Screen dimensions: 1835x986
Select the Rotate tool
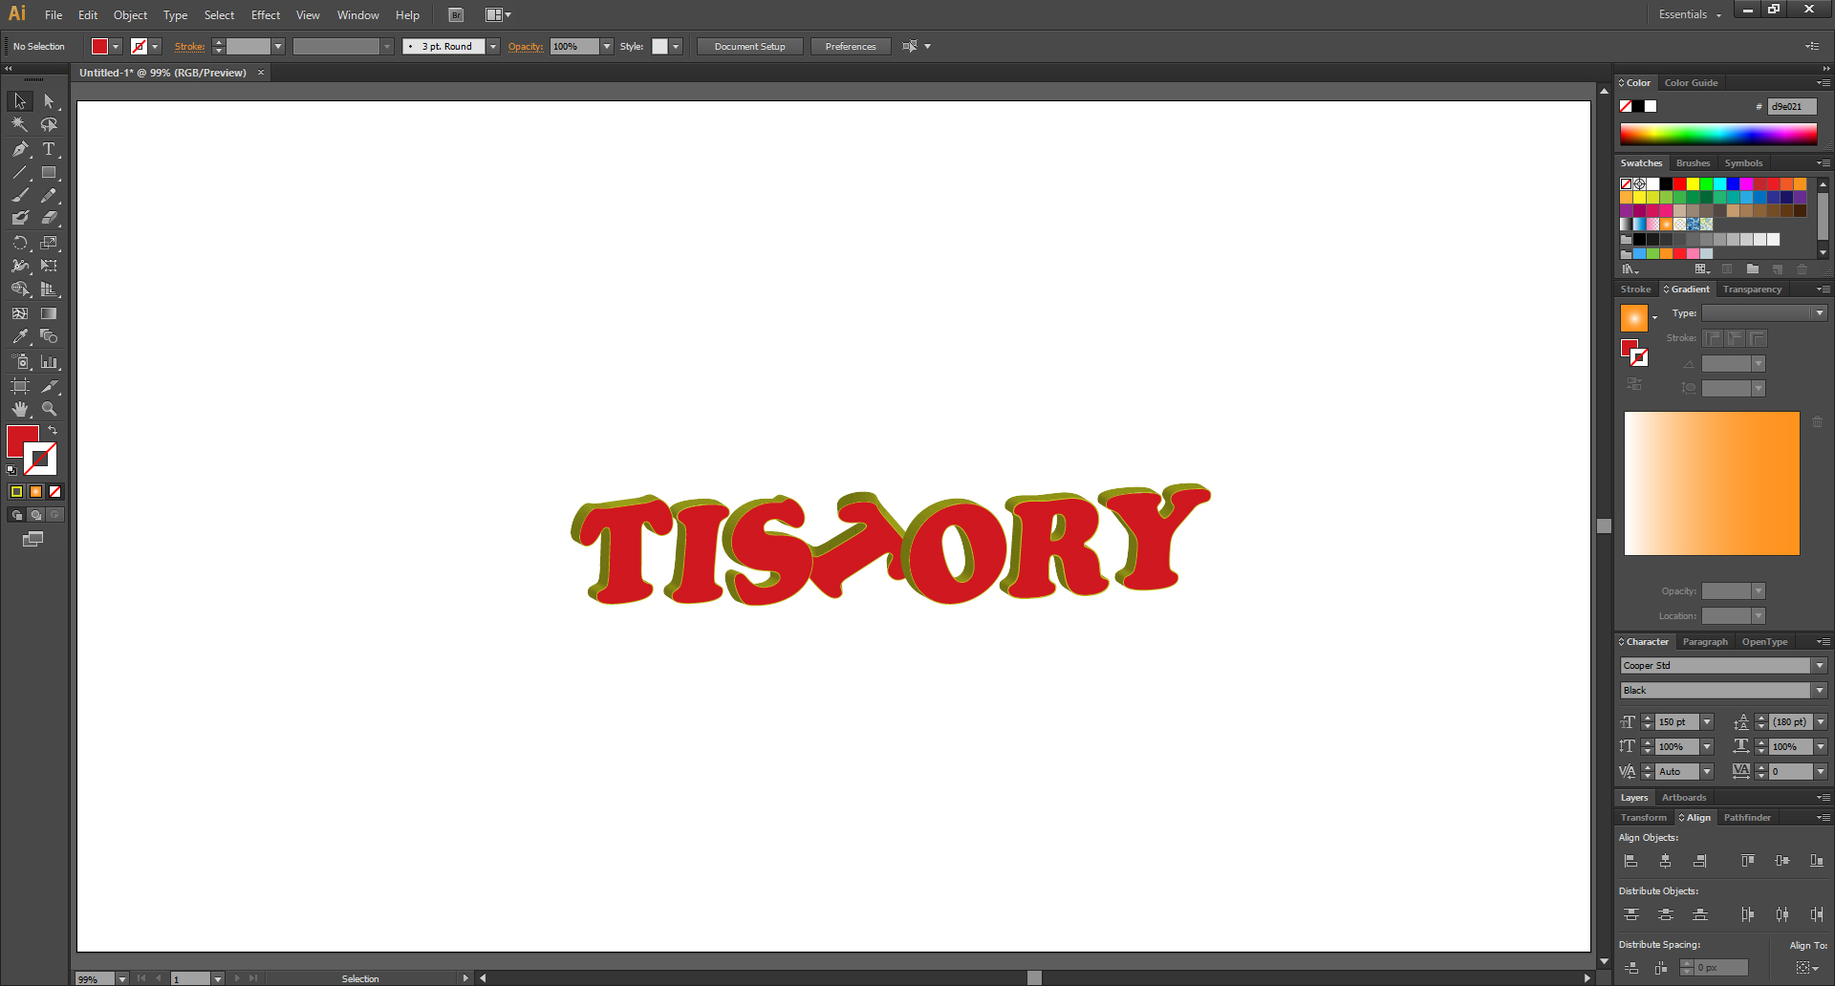[20, 243]
